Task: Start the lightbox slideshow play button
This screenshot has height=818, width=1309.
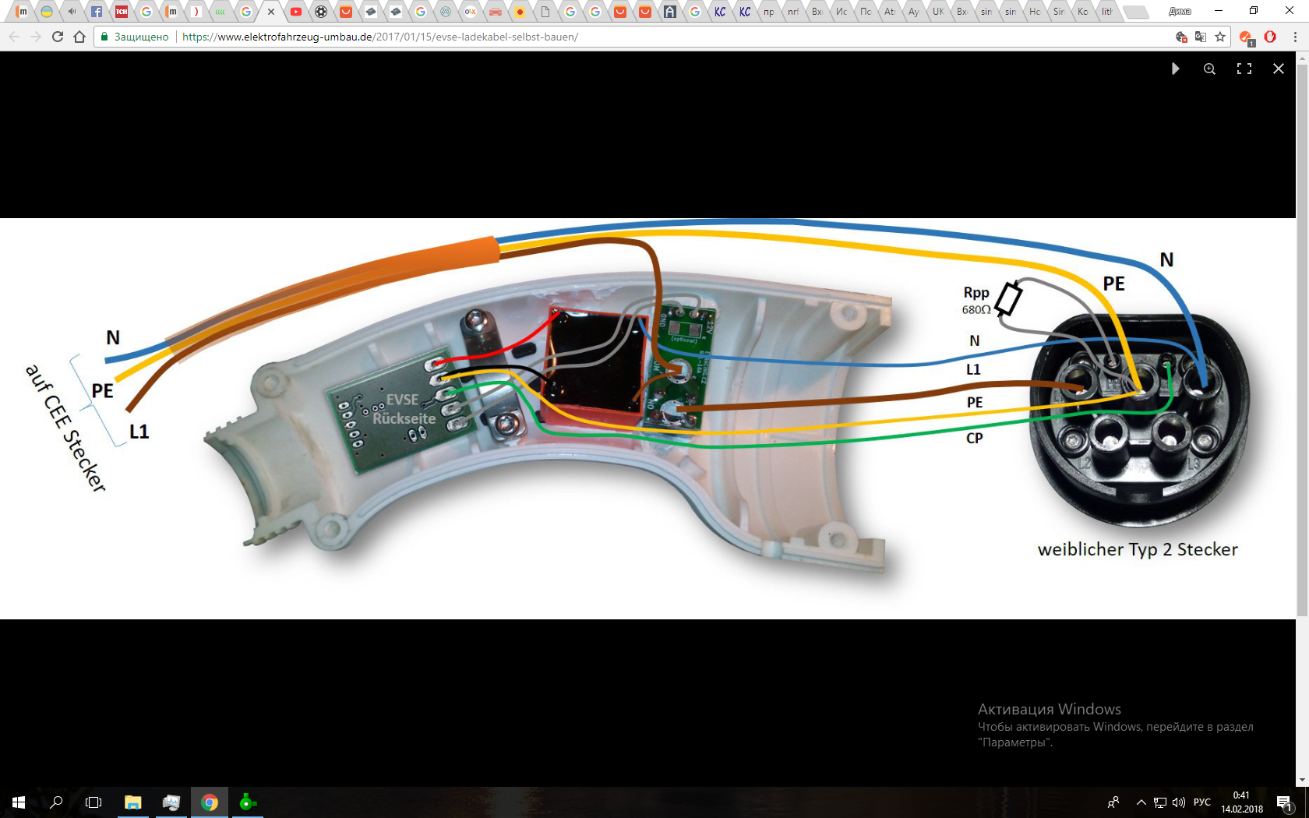Action: (1175, 69)
